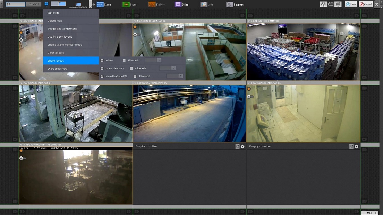Open the Events panel icon
This screenshot has height=215, width=383.
coord(100,5)
